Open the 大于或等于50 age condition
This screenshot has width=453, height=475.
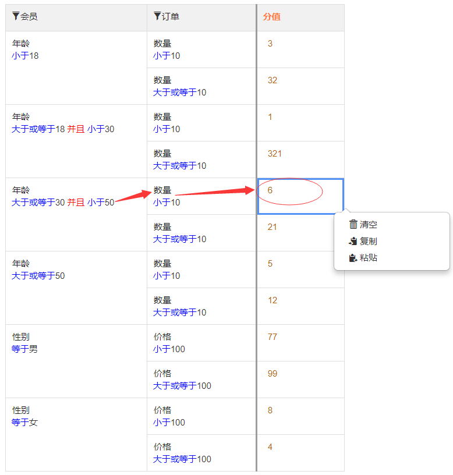pyautogui.click(x=38, y=276)
